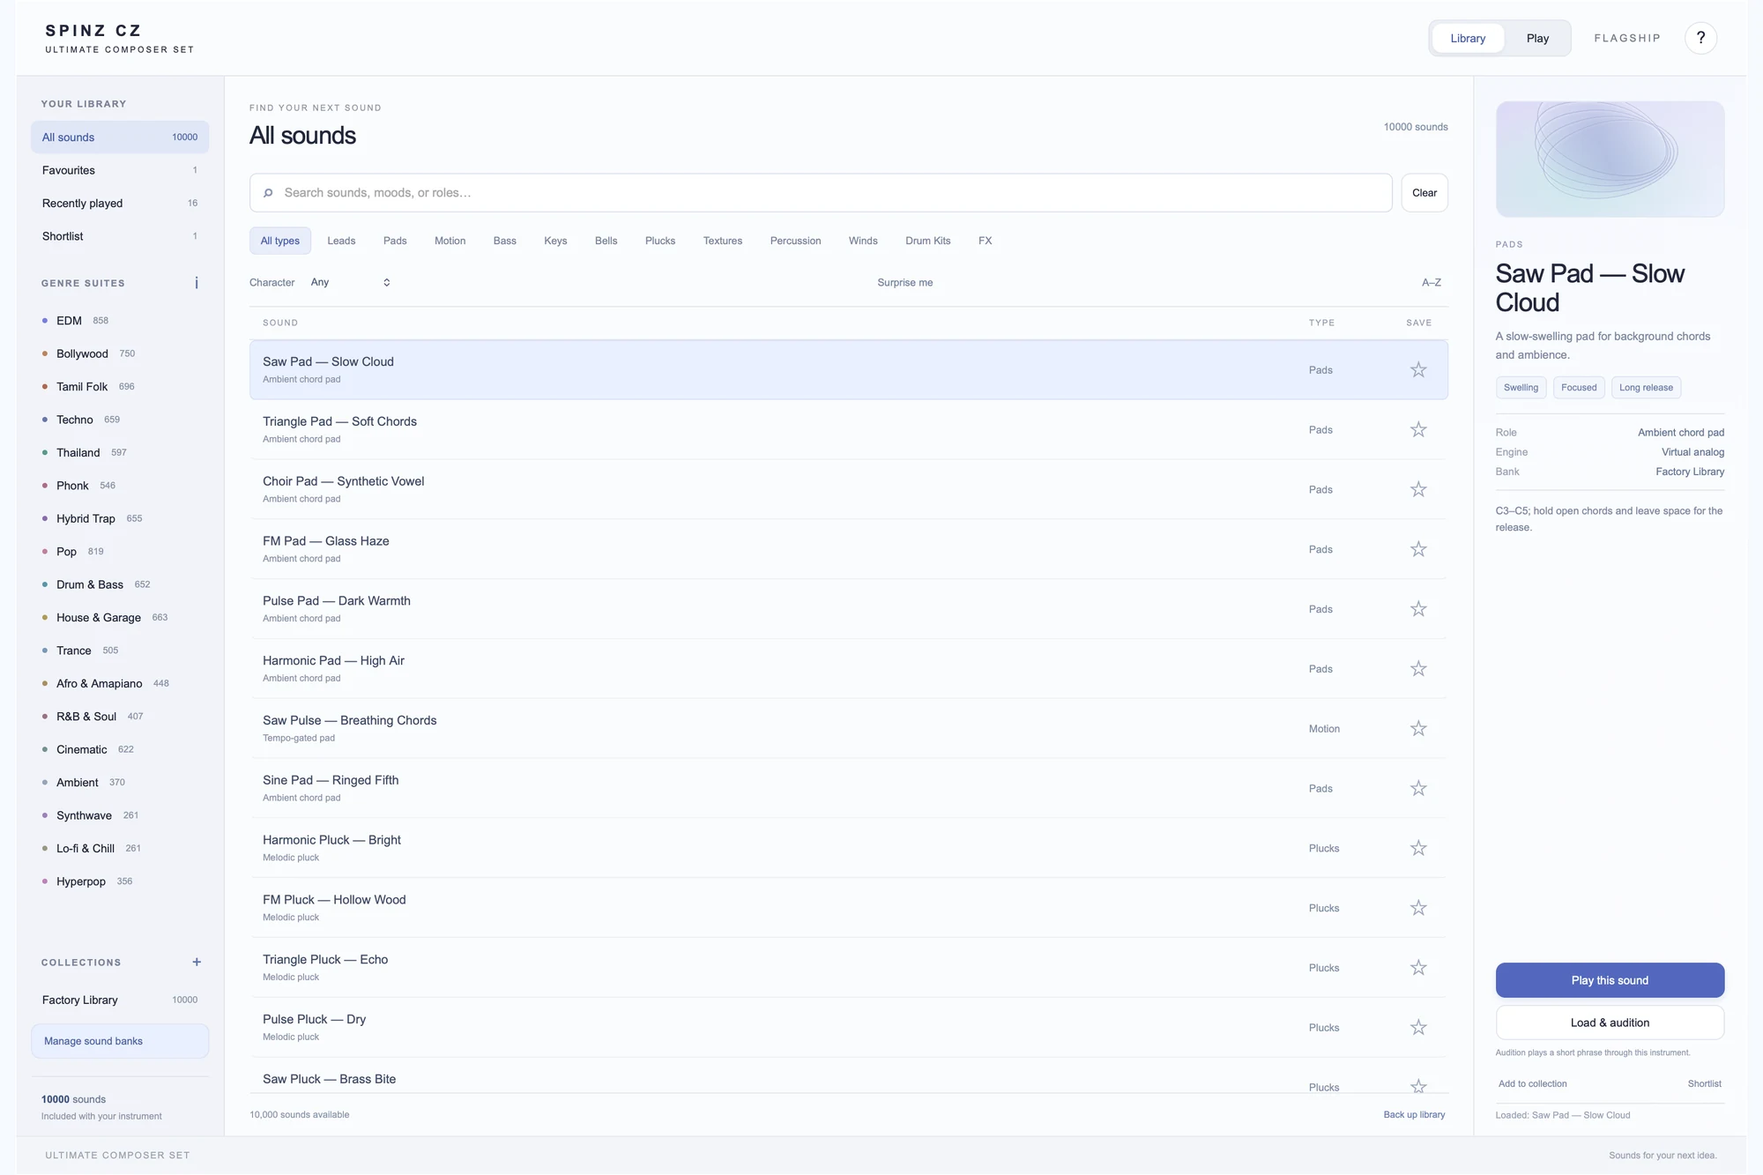Focus the search sounds input field

821,193
